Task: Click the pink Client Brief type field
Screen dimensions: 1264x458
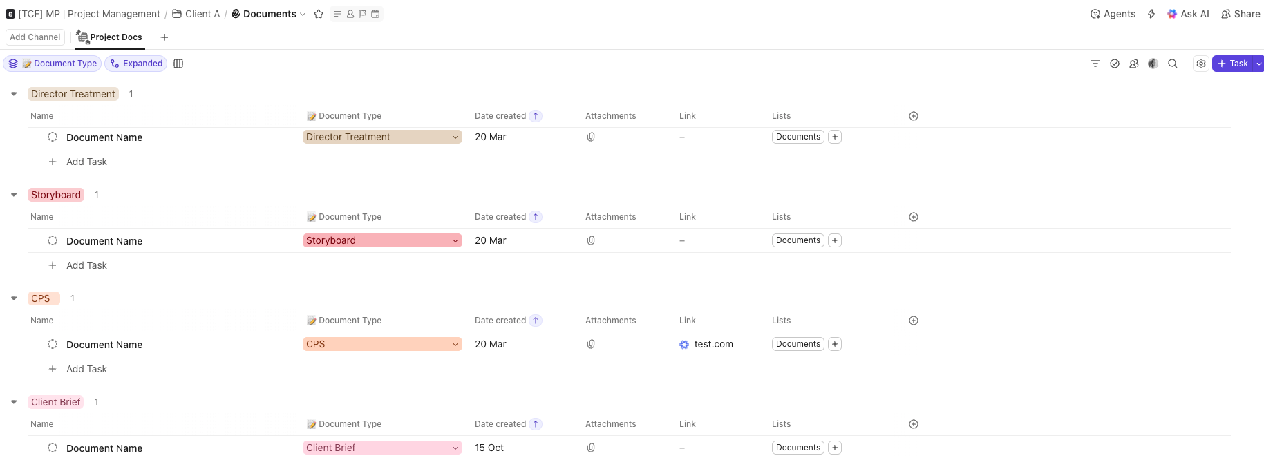Action: coord(382,448)
